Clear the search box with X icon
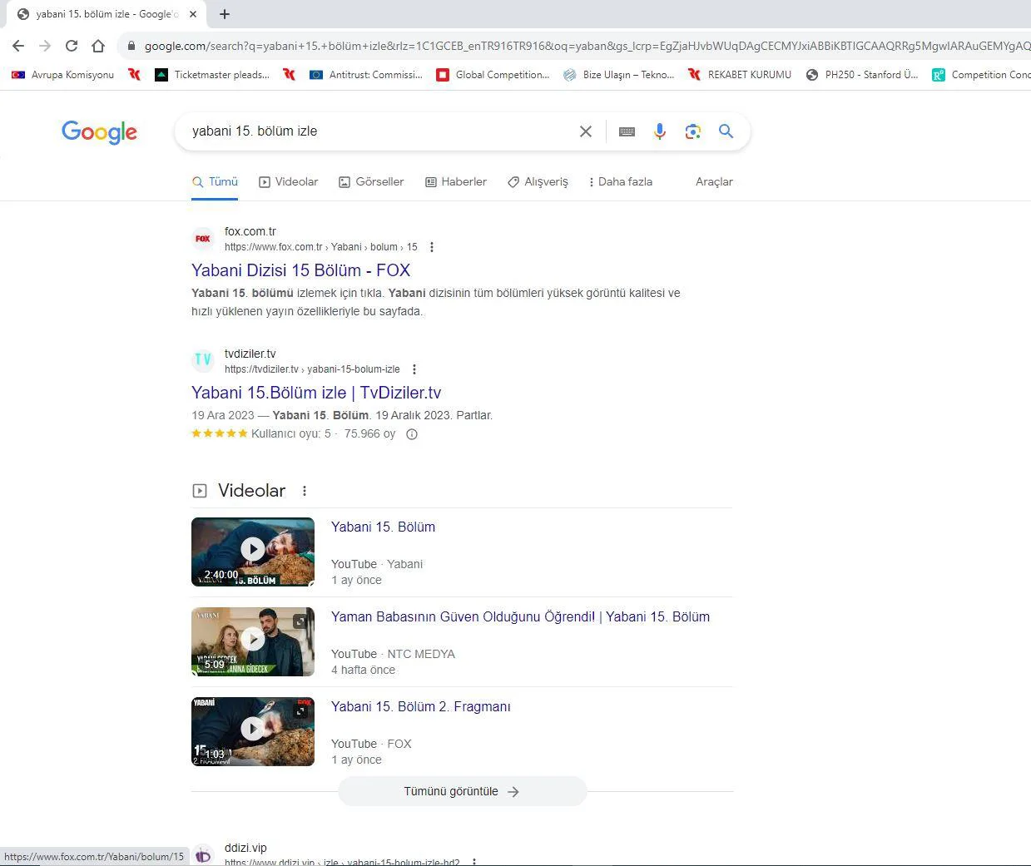This screenshot has height=866, width=1031. pyautogui.click(x=586, y=131)
